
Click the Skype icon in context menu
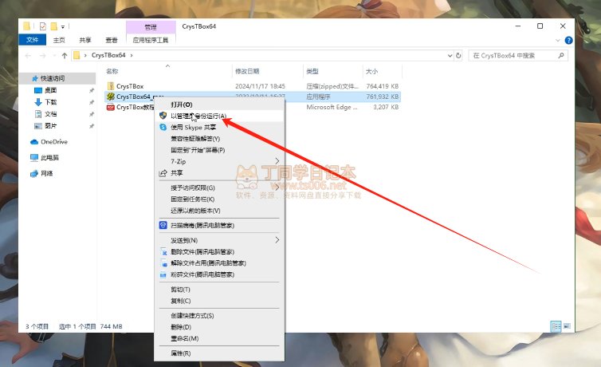click(x=163, y=127)
